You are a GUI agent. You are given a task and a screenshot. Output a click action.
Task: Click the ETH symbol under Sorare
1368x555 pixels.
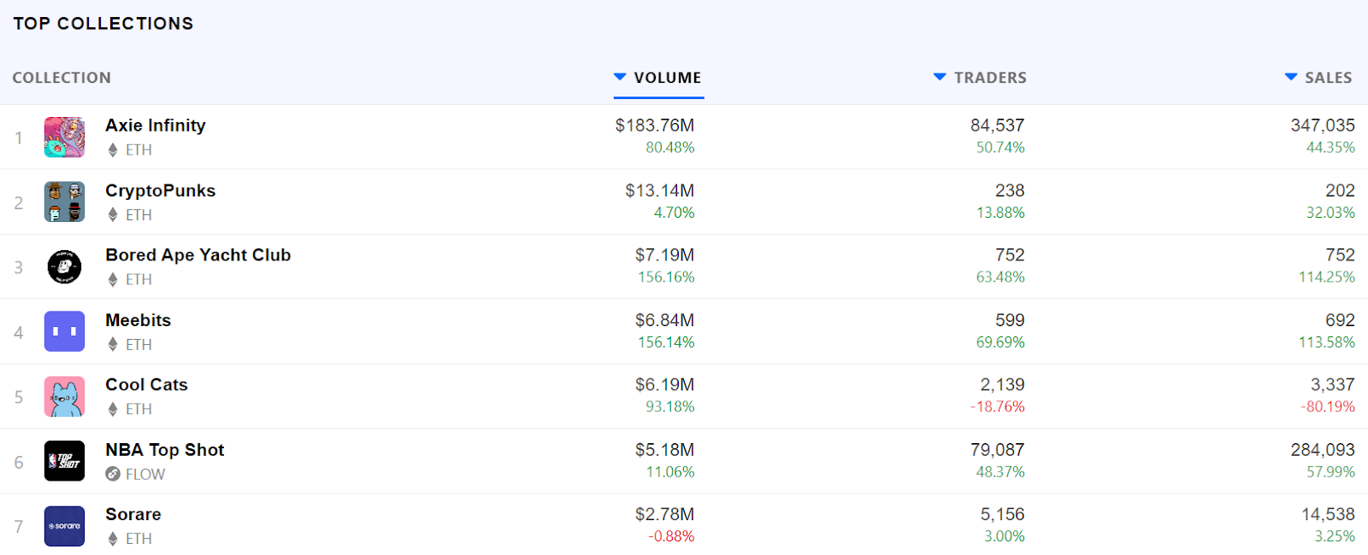[x=112, y=540]
